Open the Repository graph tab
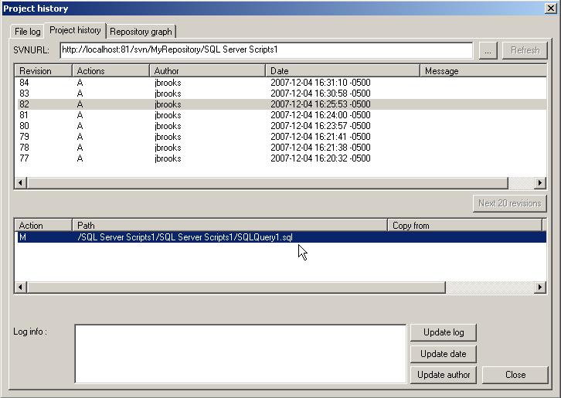This screenshot has width=561, height=398. pyautogui.click(x=141, y=32)
